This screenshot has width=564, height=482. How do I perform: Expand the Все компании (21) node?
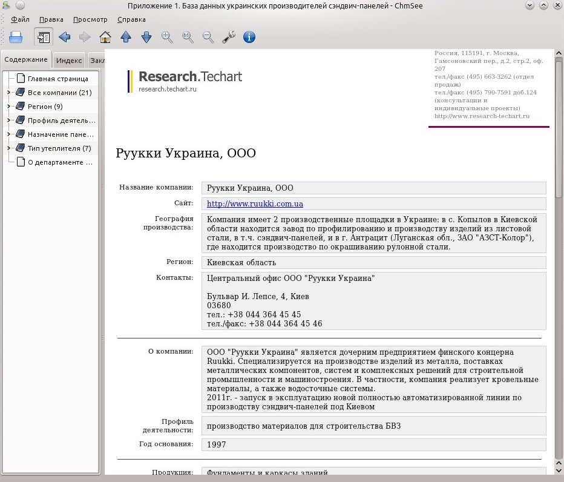[x=8, y=93]
